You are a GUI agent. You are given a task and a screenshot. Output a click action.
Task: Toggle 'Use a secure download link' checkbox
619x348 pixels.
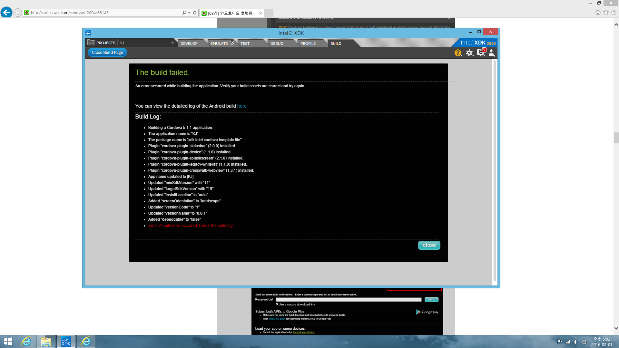click(x=277, y=304)
